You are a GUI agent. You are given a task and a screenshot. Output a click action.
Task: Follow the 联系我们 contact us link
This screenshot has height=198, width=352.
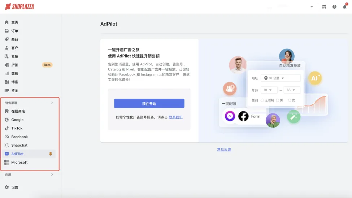tap(175, 117)
